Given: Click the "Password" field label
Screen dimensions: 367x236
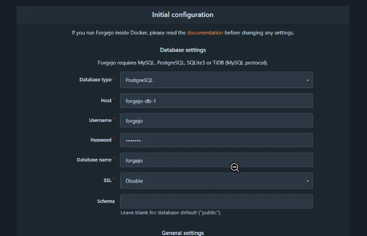Looking at the screenshot, I should pyautogui.click(x=101, y=140).
